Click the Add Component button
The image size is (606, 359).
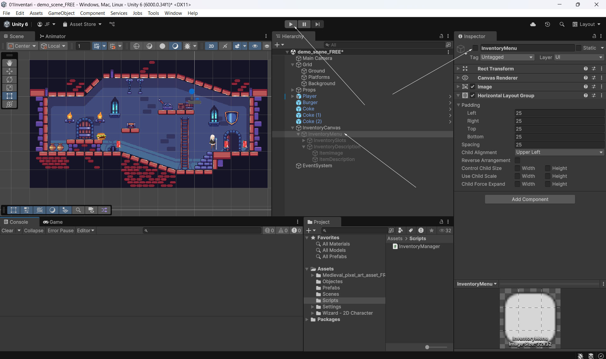[x=530, y=199]
